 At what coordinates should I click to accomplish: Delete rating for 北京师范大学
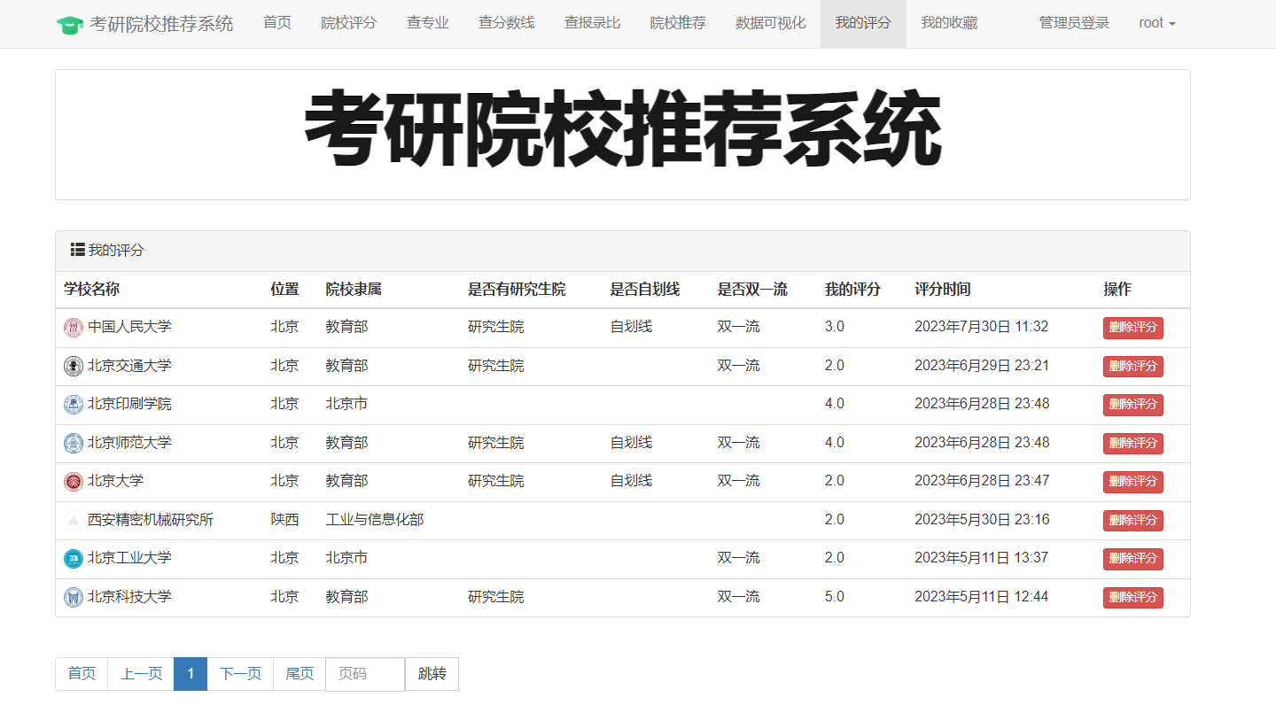(1133, 444)
